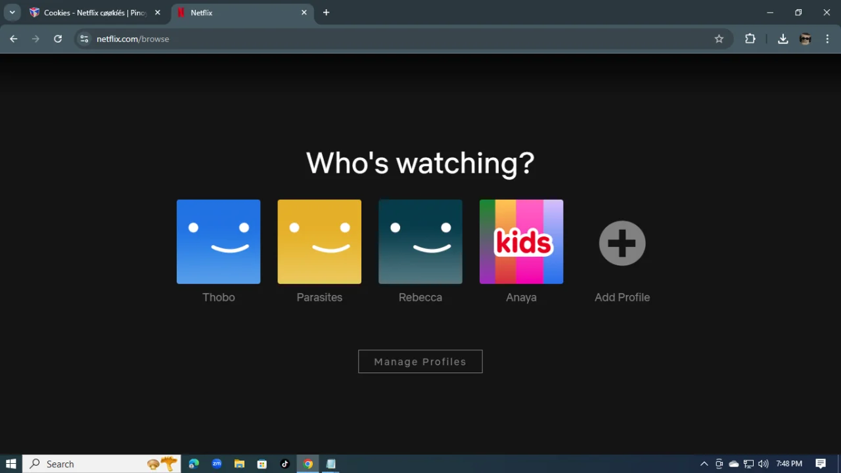The image size is (841, 473).
Task: Minimize the Chrome window
Action: (x=770, y=12)
